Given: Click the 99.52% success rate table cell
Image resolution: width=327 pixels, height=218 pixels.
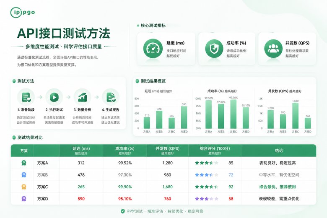Looking at the screenshot, I should [x=125, y=163].
